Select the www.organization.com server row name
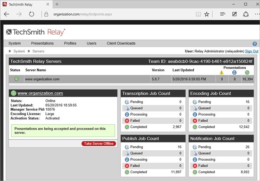Screen dimensions: 260x181 pyautogui.click(x=42, y=79)
